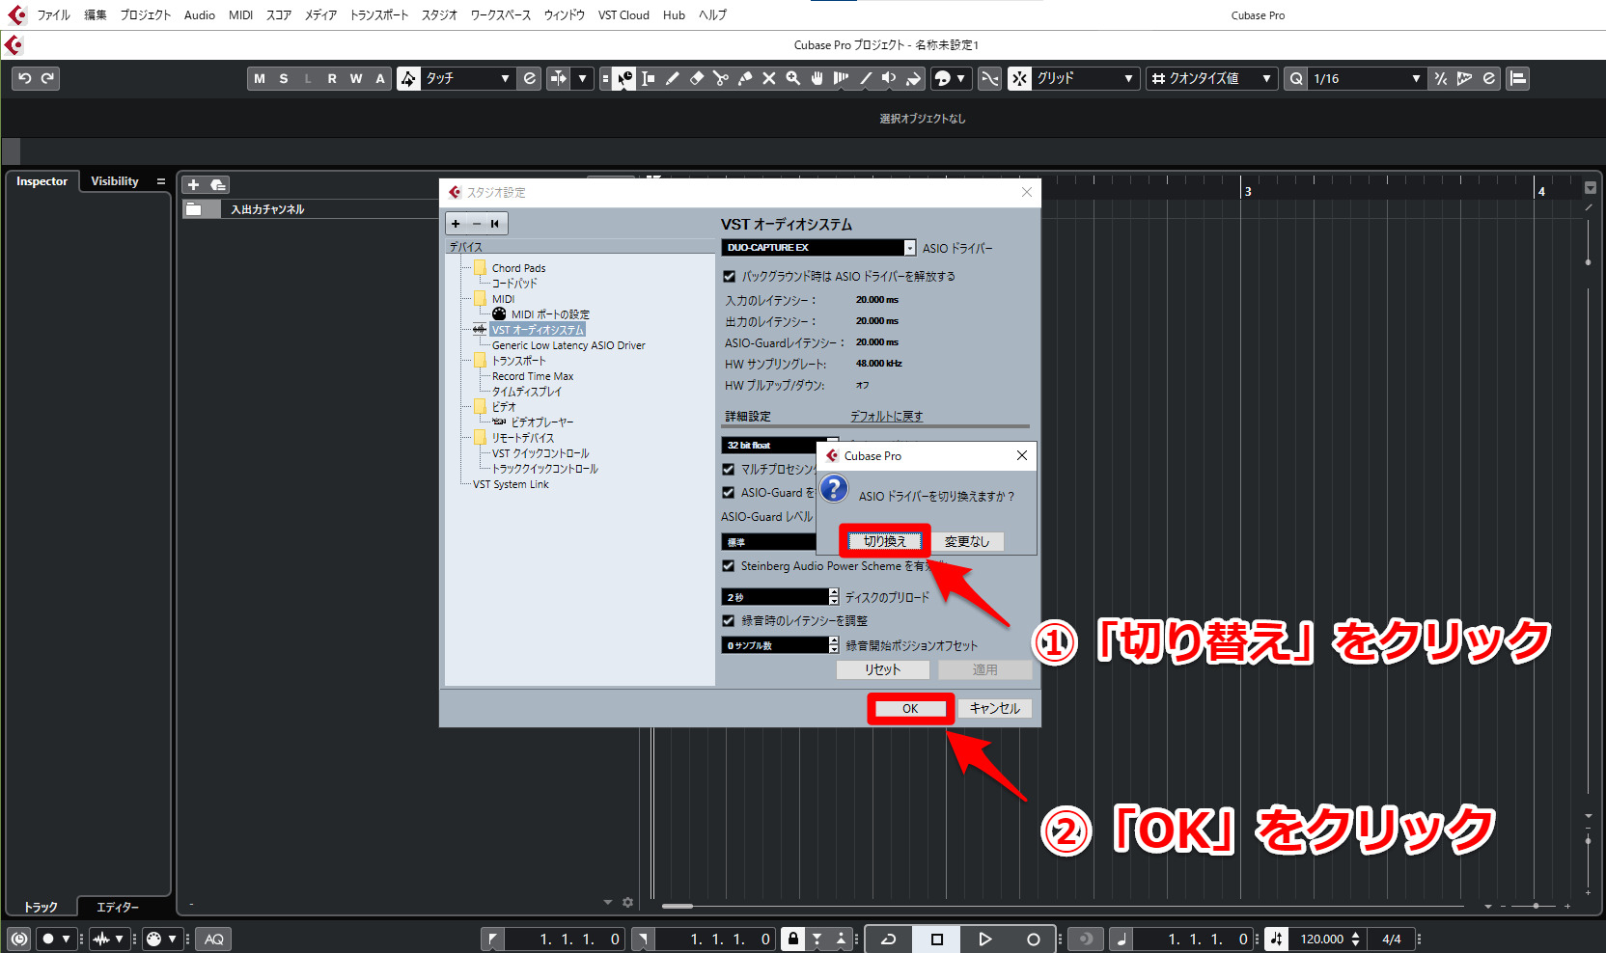Click the AQ auto-quantize button

pyautogui.click(x=214, y=939)
